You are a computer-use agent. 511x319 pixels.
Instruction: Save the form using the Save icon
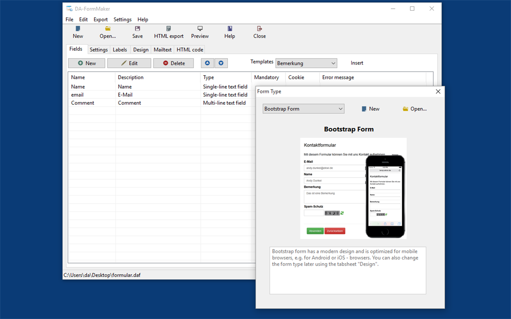coord(138,32)
